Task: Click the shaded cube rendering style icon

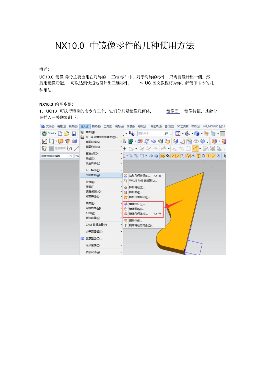Action: (x=197, y=133)
